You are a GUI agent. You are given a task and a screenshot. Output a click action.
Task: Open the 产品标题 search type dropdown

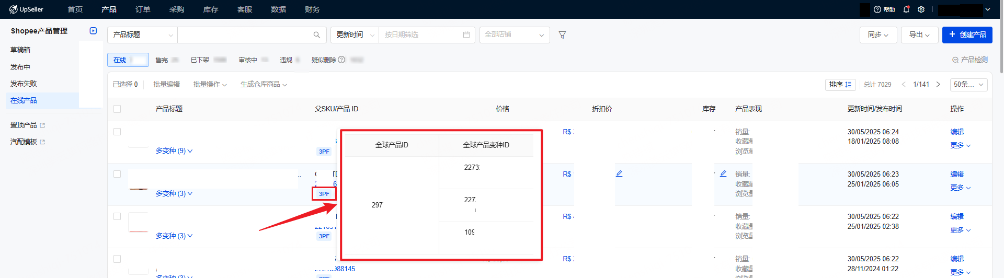pyautogui.click(x=142, y=35)
